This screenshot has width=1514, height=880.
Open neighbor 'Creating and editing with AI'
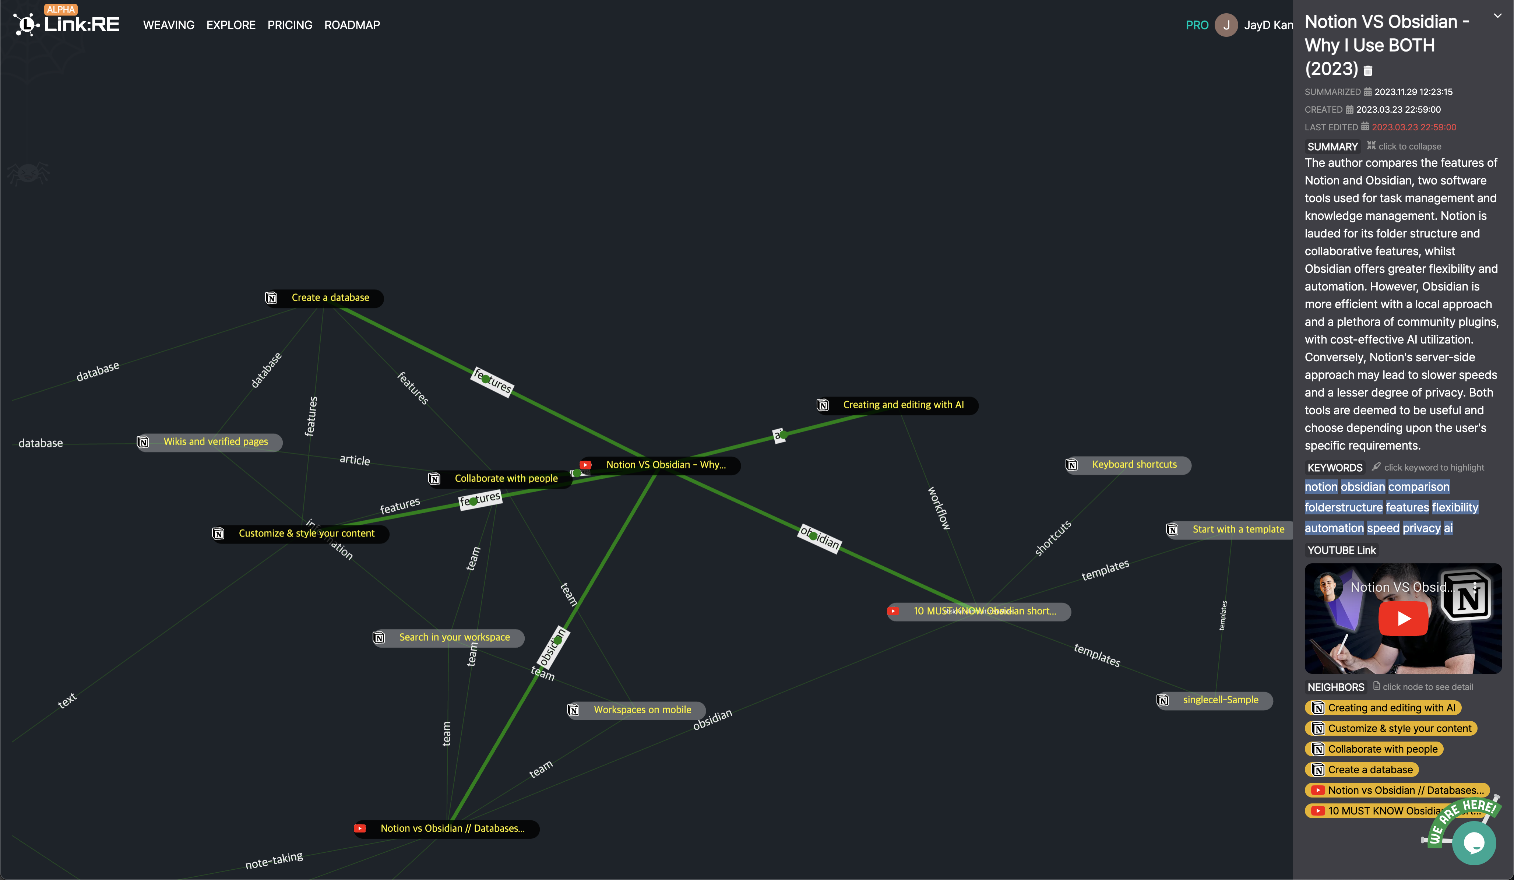tap(1383, 708)
